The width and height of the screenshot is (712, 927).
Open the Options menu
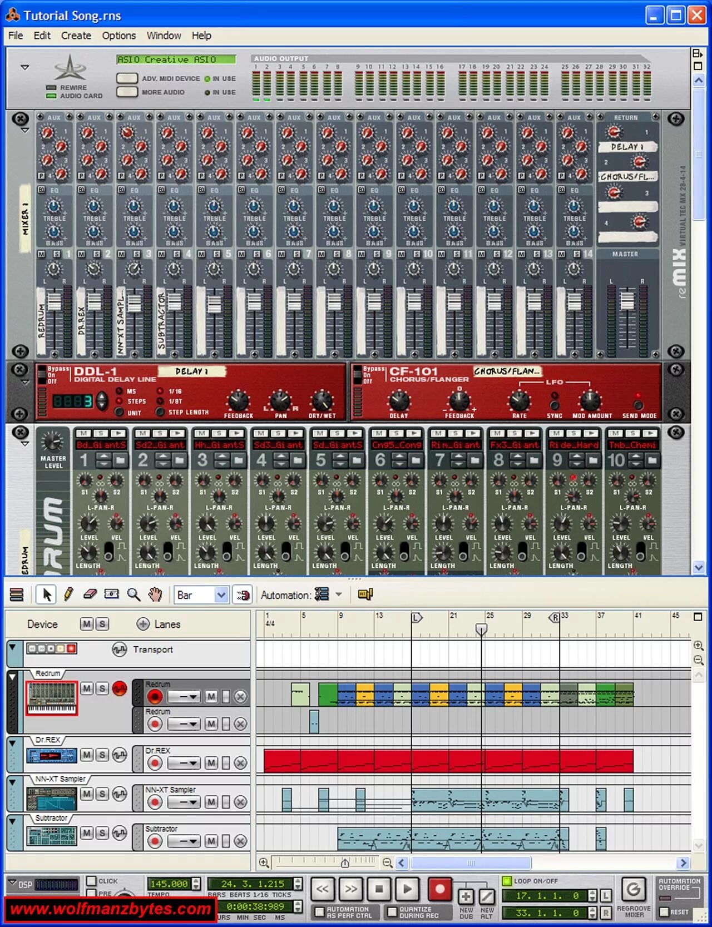pos(119,36)
